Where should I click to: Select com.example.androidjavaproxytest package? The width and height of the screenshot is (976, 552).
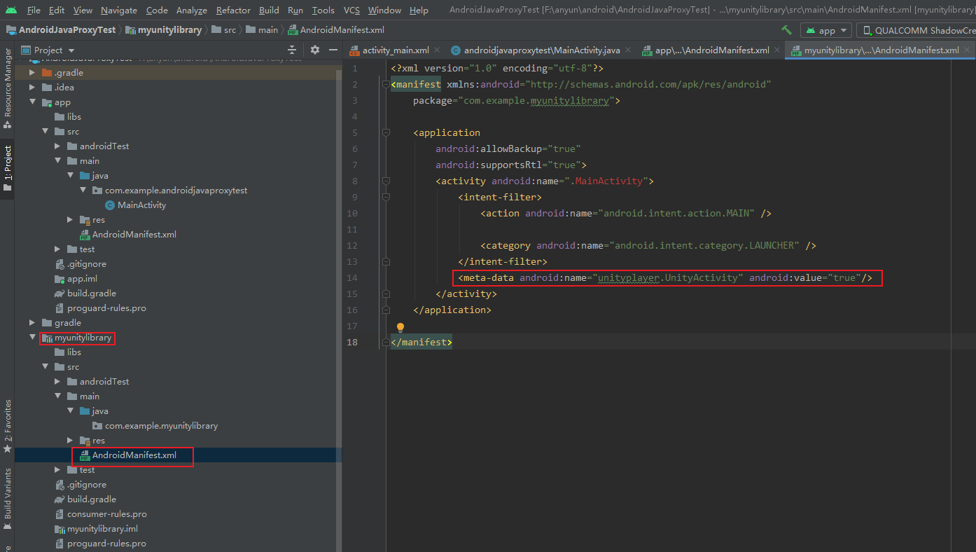click(176, 191)
